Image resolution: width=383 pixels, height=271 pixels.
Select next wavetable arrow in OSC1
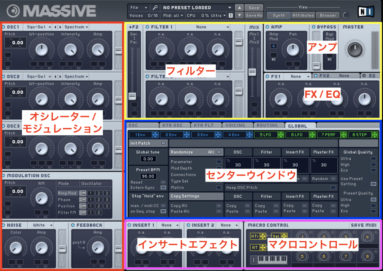pyautogui.click(x=61, y=27)
